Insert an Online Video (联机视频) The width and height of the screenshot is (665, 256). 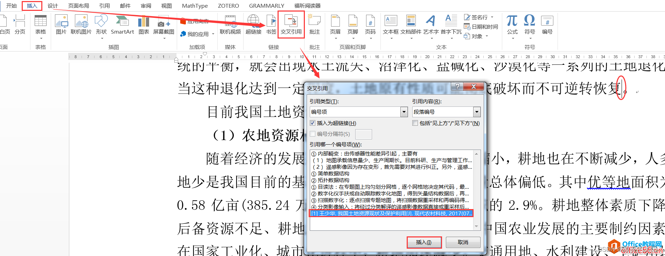click(x=230, y=25)
